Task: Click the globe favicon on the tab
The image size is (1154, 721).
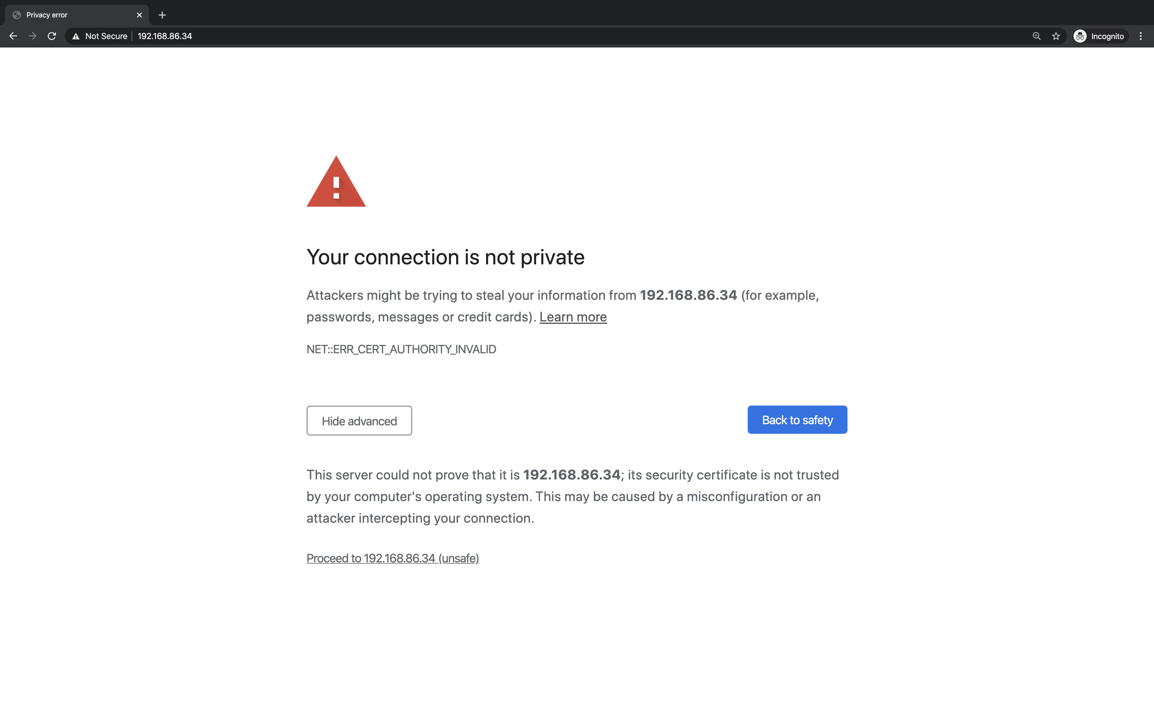Action: [x=17, y=15]
